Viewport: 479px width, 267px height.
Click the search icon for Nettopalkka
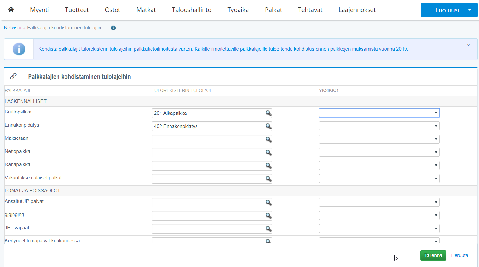tap(268, 153)
